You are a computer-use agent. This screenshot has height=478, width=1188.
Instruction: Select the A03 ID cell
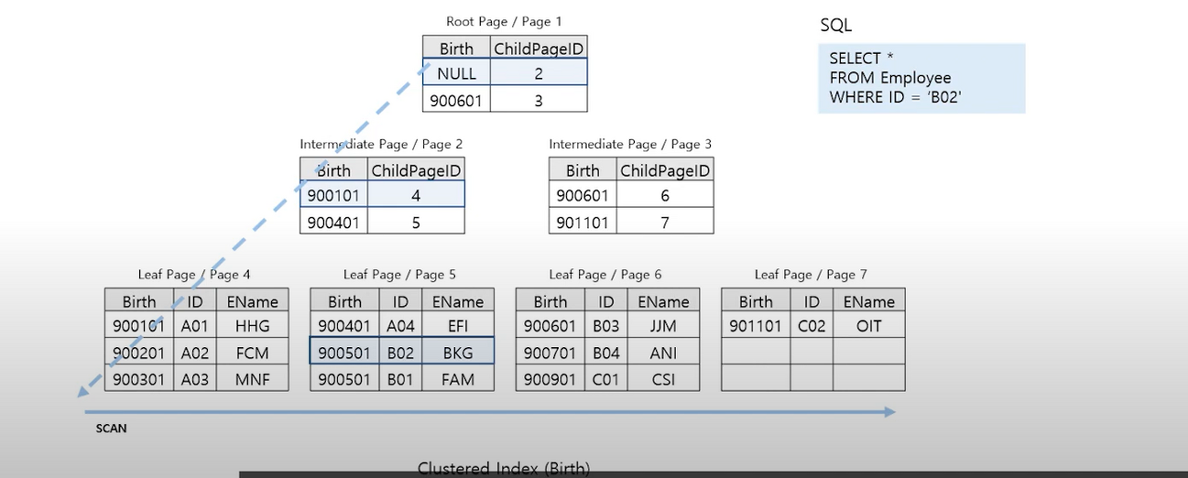pos(195,379)
